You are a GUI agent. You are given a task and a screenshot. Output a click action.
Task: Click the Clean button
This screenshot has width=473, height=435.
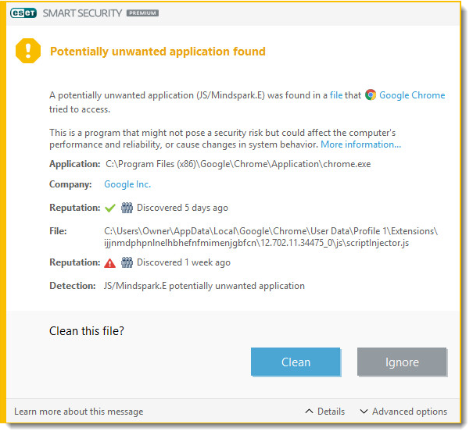coord(296,362)
